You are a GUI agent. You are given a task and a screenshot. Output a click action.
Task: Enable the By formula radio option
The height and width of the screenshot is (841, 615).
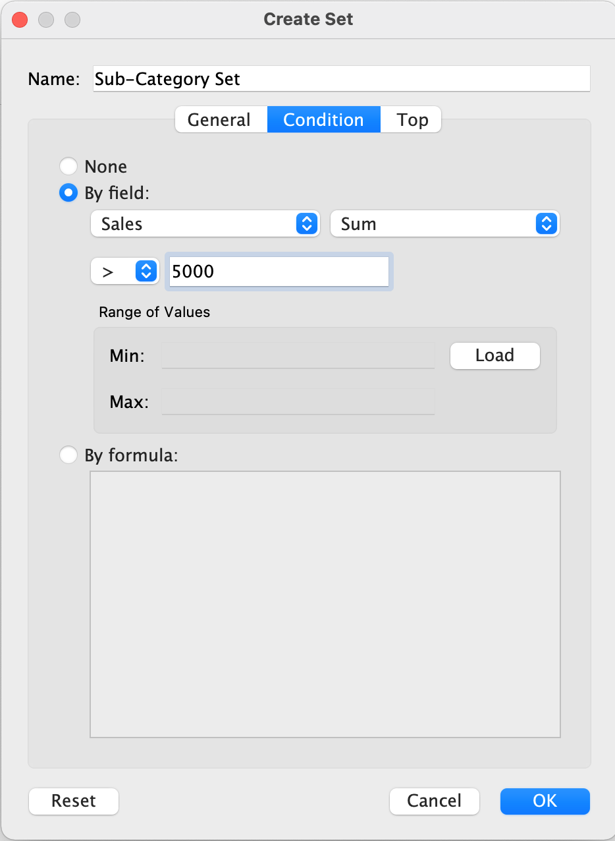68,455
